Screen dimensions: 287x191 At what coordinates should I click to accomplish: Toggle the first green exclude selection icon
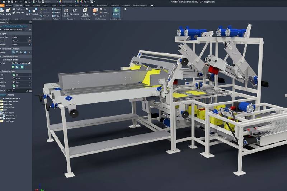pos(13,67)
